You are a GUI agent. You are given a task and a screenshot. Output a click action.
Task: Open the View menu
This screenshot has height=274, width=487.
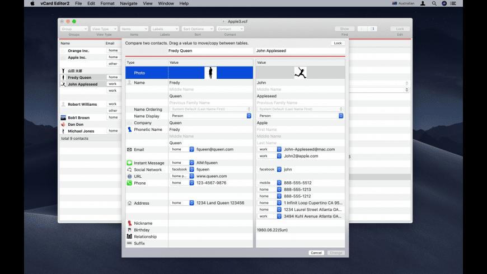148,3
